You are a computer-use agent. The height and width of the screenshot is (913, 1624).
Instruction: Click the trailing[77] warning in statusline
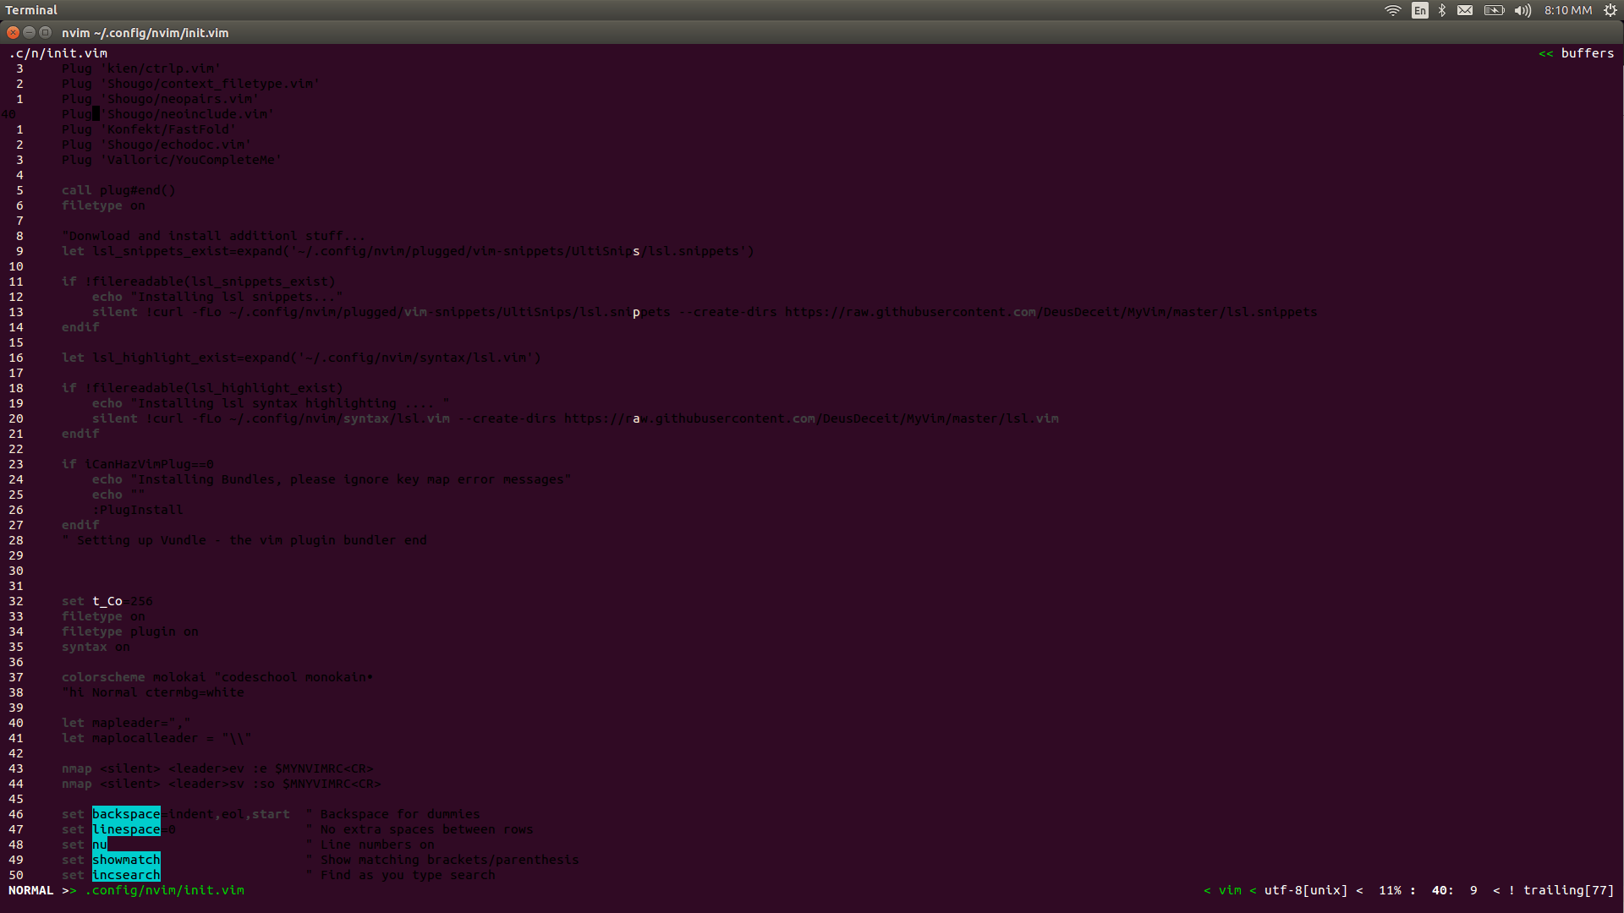(1568, 890)
